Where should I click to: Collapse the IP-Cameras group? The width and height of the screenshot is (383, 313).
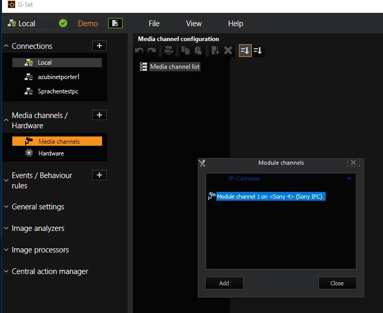(x=349, y=179)
